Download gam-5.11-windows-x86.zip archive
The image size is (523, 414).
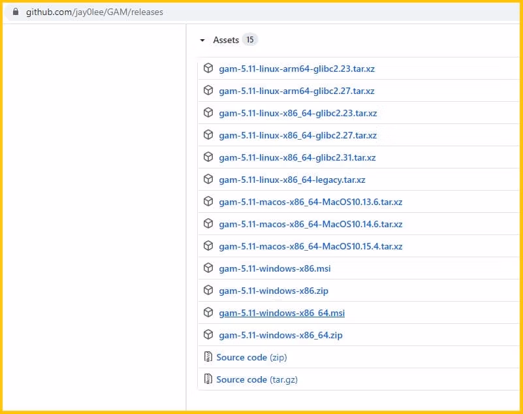pyautogui.click(x=273, y=291)
